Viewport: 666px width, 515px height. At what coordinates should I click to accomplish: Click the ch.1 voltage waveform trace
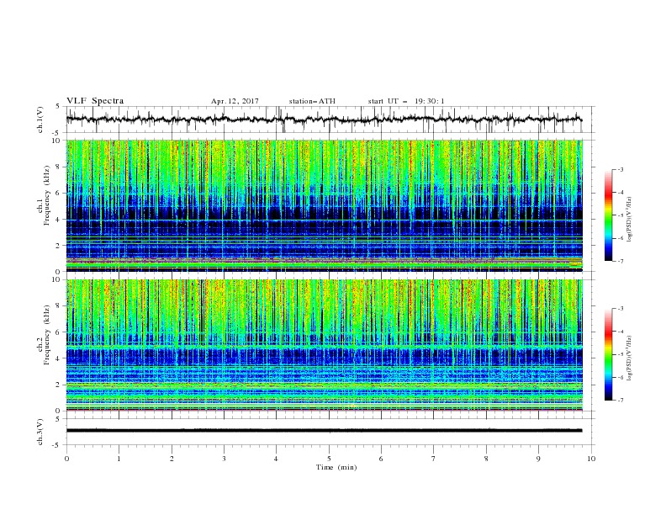[x=324, y=119]
